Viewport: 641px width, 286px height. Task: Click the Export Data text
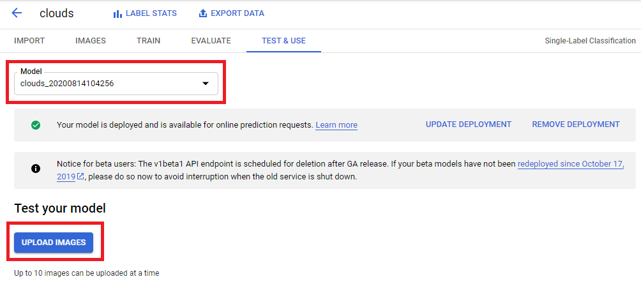point(238,13)
